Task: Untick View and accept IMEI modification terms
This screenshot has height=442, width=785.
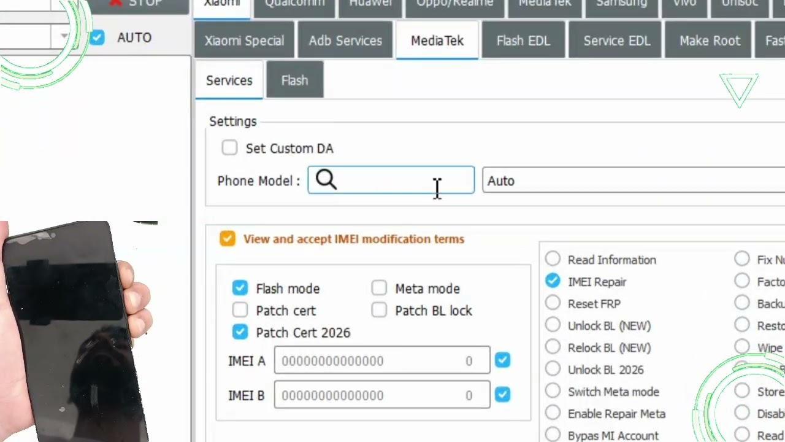Action: 228,239
